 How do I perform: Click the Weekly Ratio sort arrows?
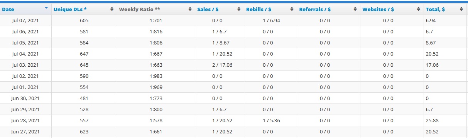190,9
